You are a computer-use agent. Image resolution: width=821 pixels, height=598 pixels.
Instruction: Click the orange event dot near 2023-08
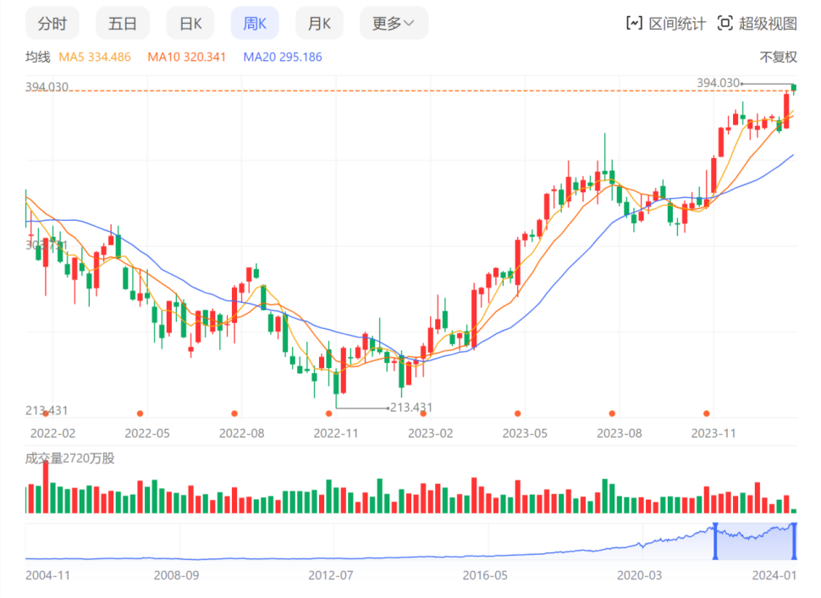[x=612, y=414]
